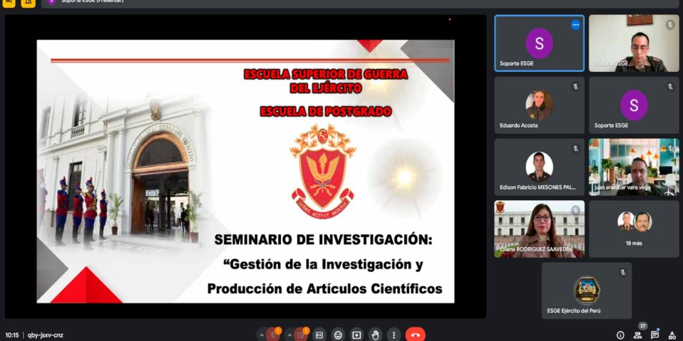Click the muted mic icon on the purple-avatar Soporte ESGE tile in the second row
Screen dimensions: 683x341
670,87
